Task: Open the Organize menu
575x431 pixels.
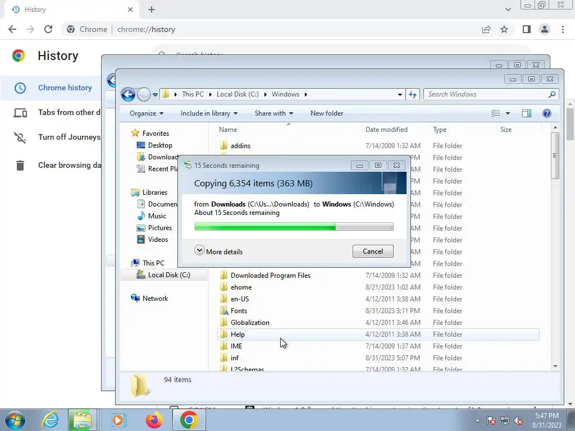Action: point(147,113)
